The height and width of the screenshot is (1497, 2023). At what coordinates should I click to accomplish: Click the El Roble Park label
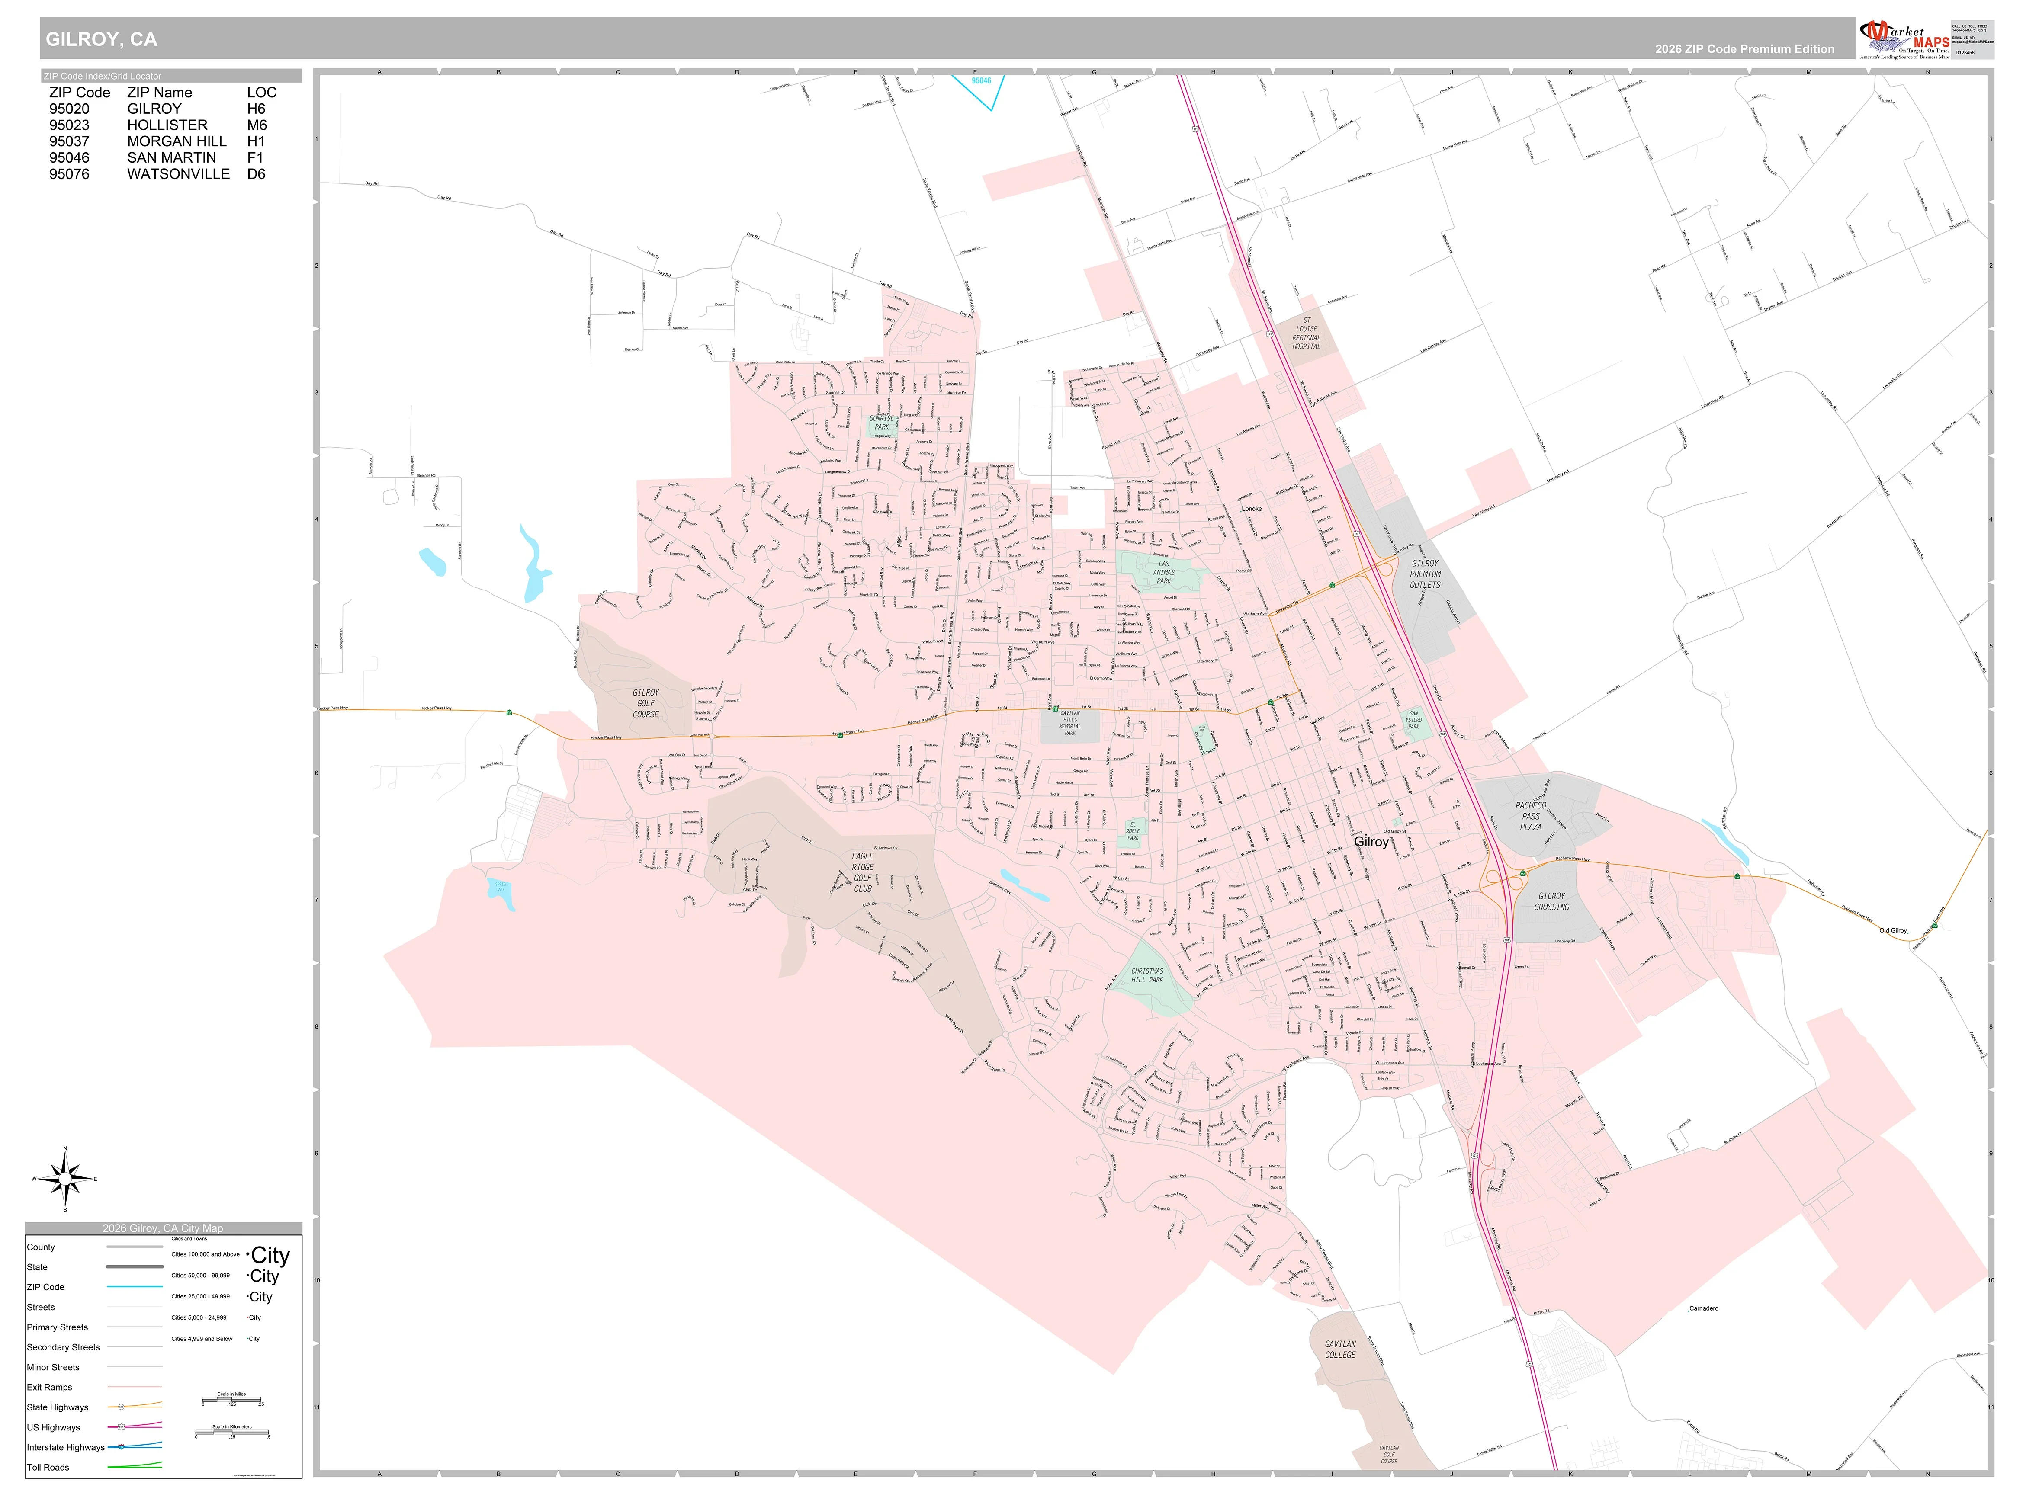click(1133, 831)
